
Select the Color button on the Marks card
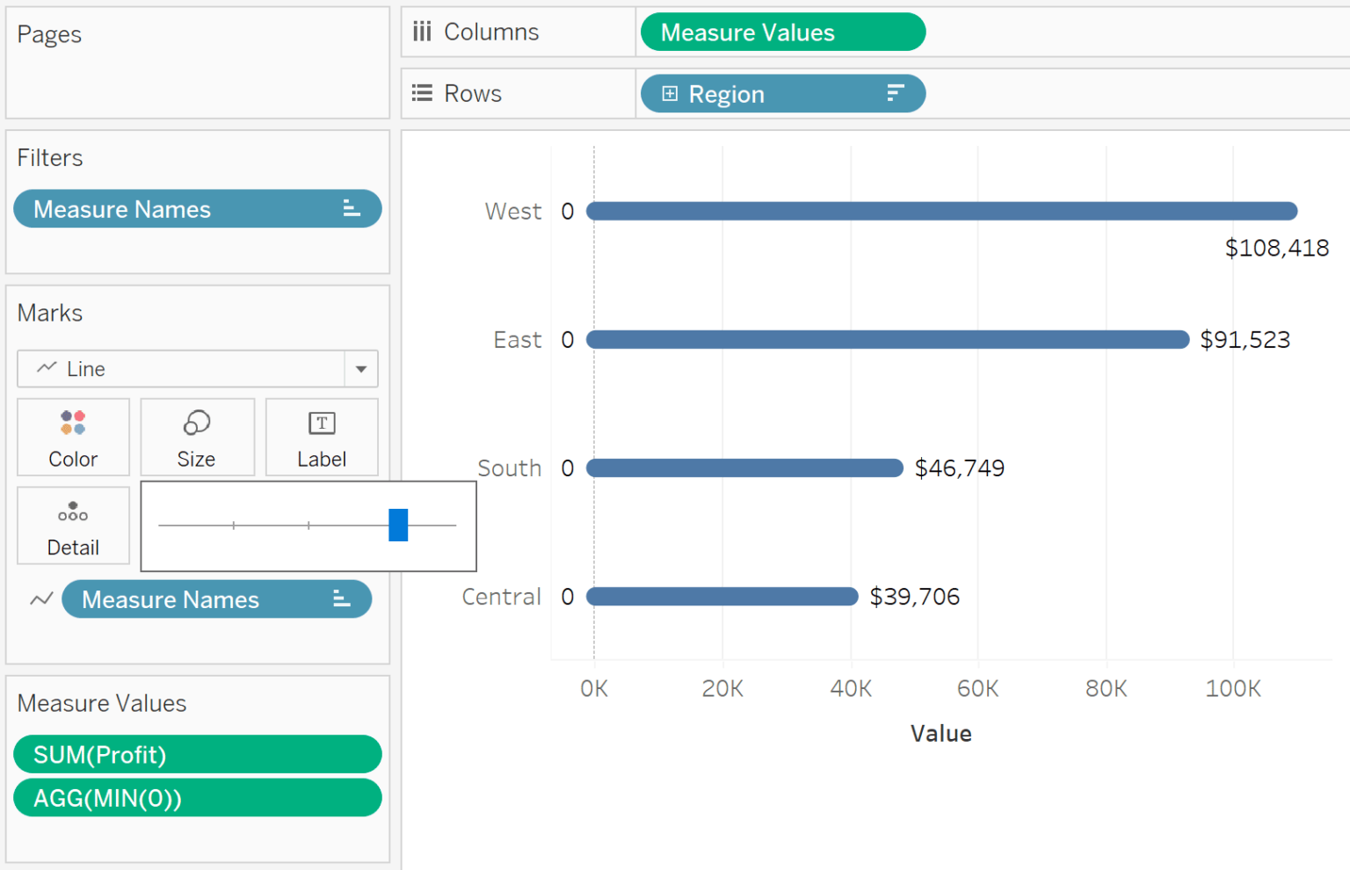73,437
